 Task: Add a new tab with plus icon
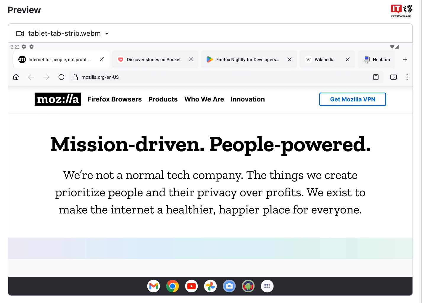(x=405, y=59)
